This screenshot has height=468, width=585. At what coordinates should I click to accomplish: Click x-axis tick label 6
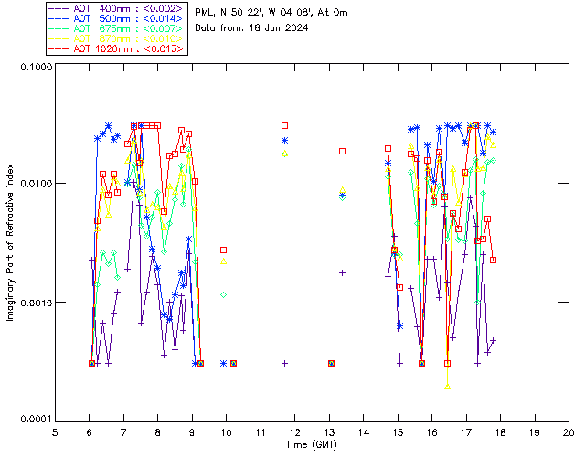click(90, 432)
